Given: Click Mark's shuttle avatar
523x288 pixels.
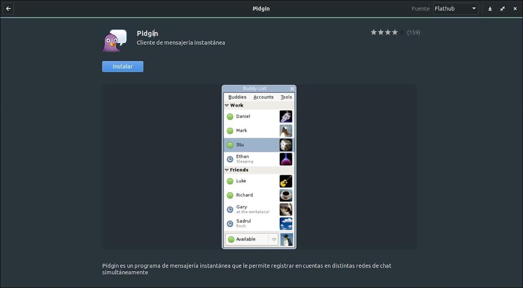Looking at the screenshot, I should 286,131.
